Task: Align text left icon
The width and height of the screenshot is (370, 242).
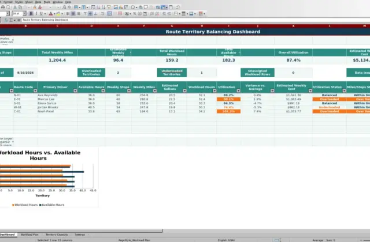Action: click(x=68, y=14)
